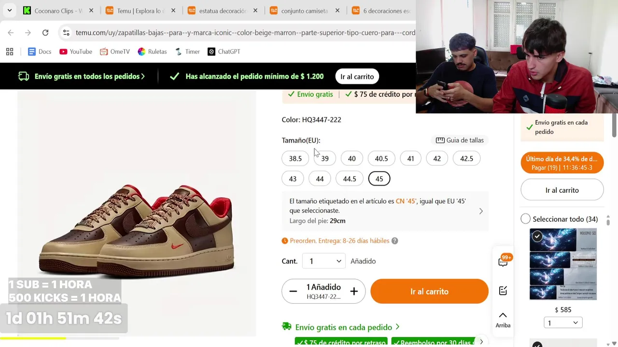The width and height of the screenshot is (618, 347).
Task: Select shoe size 42.5
Action: [x=466, y=159]
